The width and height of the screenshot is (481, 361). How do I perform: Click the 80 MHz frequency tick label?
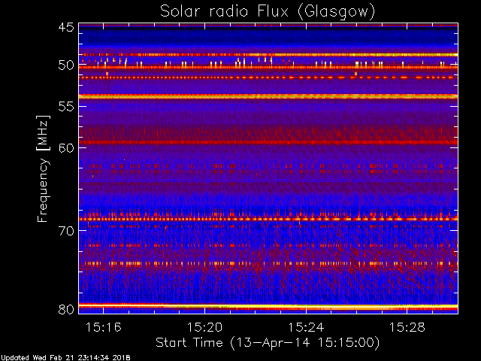pyautogui.click(x=65, y=308)
